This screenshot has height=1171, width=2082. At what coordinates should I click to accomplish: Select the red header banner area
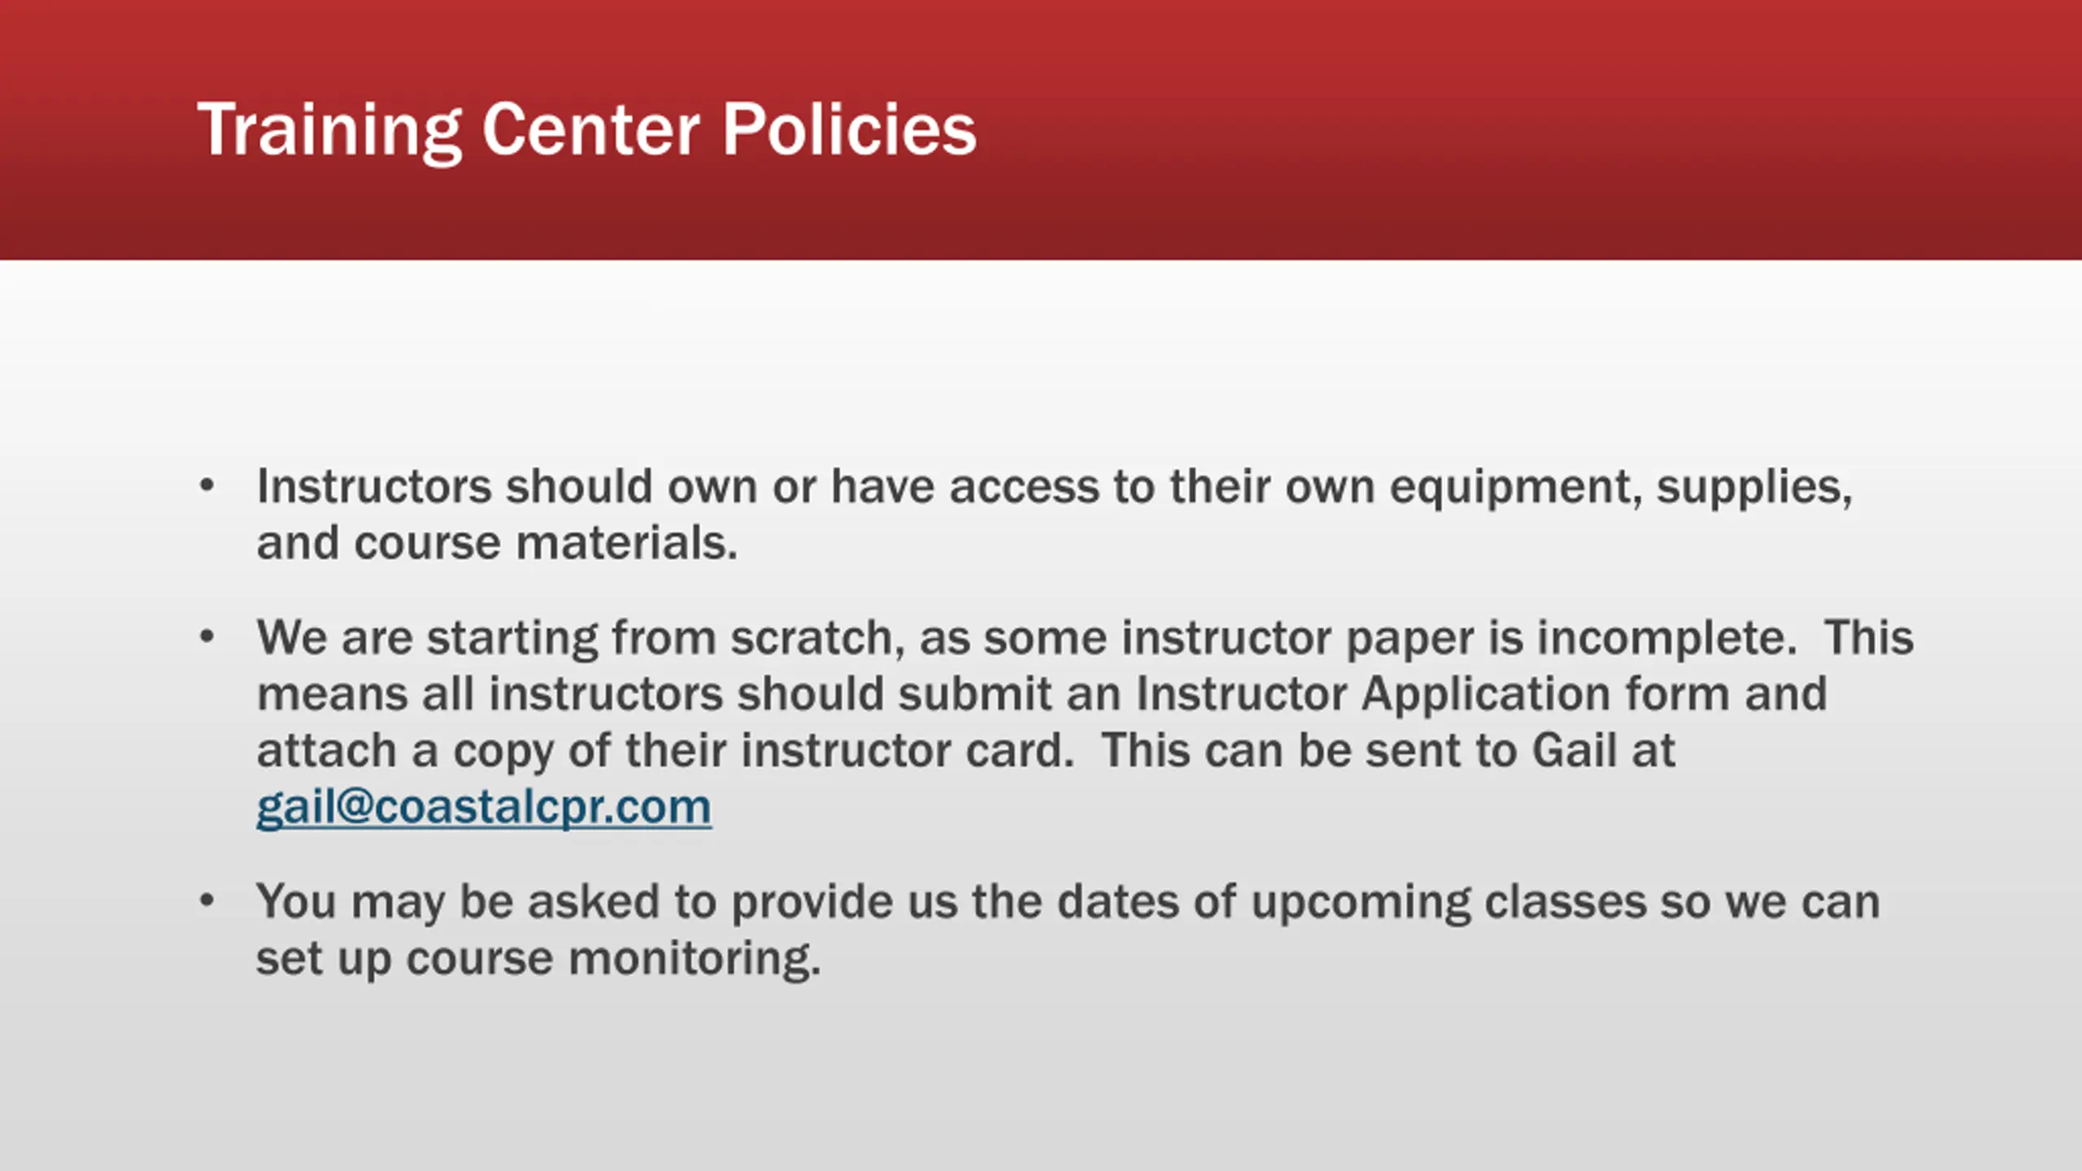tap(1041, 130)
